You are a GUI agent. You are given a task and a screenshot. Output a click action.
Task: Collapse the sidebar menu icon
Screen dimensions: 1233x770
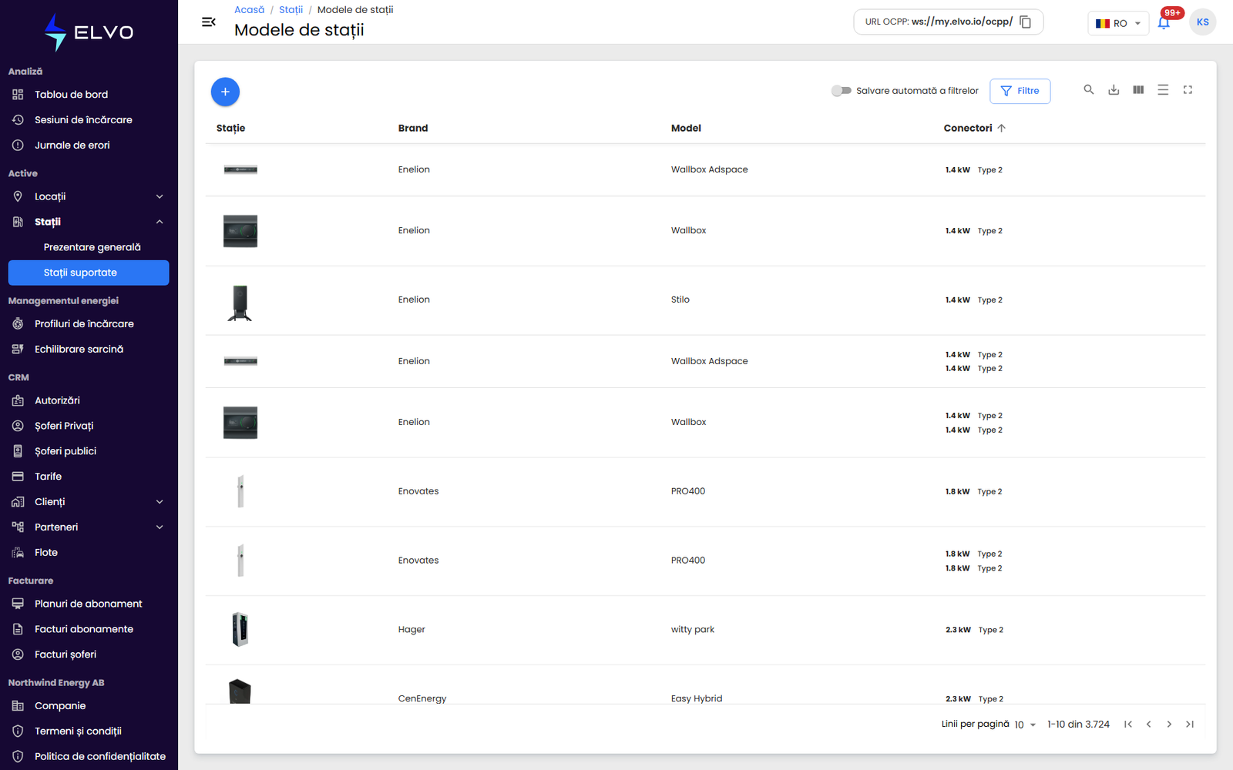[x=208, y=22]
